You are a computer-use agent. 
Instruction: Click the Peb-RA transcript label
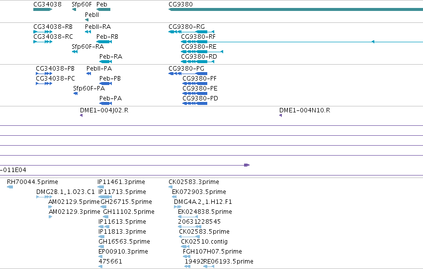(x=111, y=57)
